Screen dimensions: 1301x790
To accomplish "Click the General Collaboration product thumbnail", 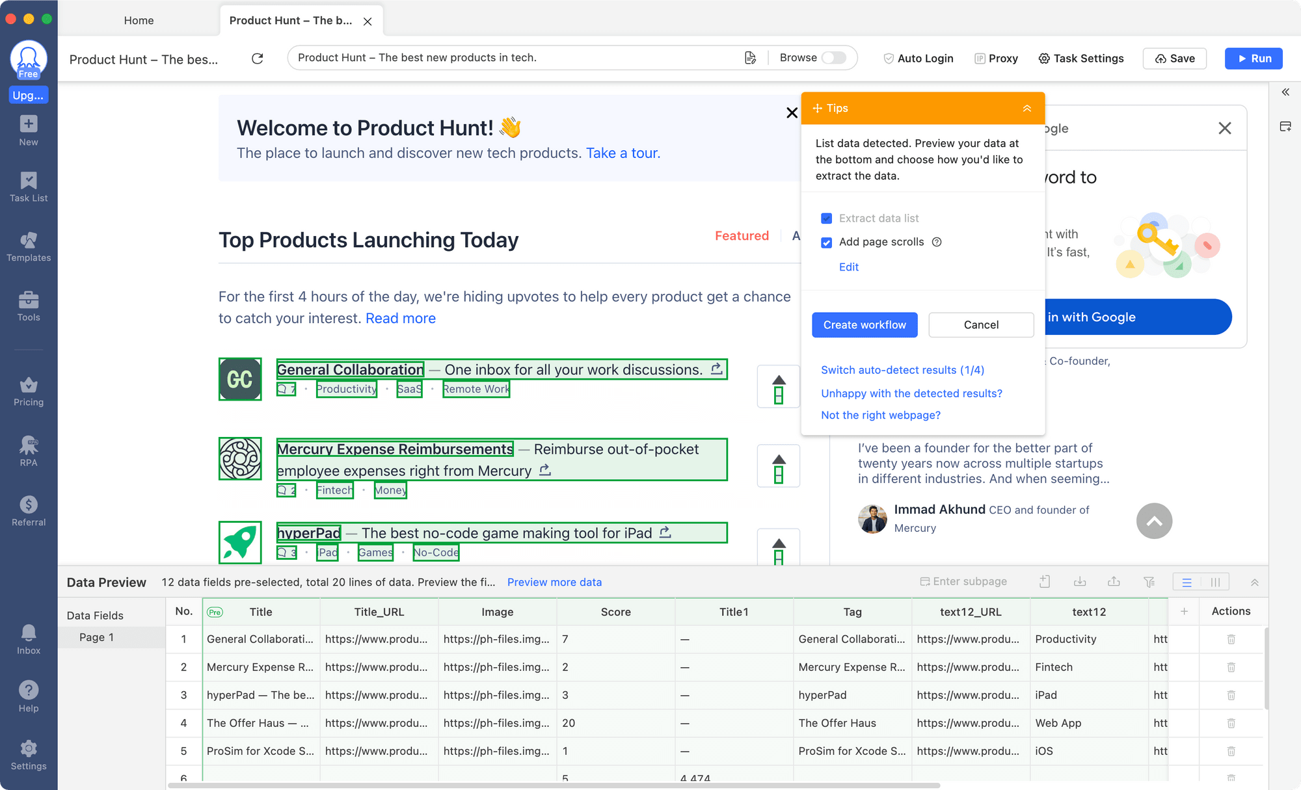I will (x=240, y=379).
